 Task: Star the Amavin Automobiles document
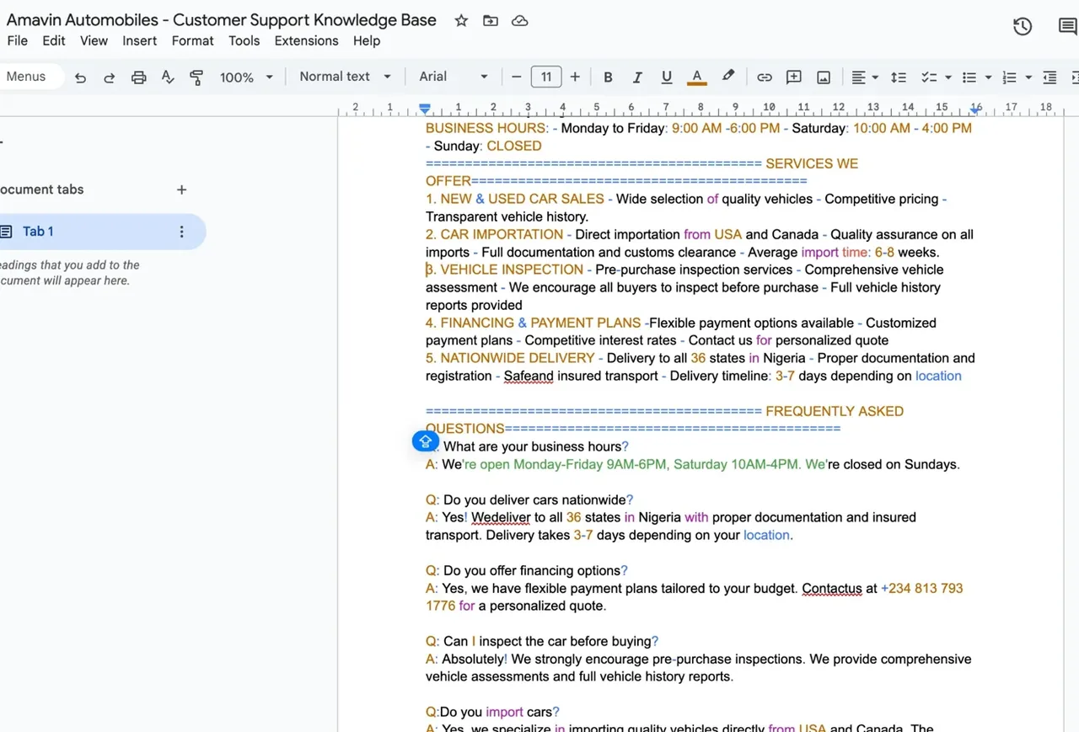pos(461,20)
